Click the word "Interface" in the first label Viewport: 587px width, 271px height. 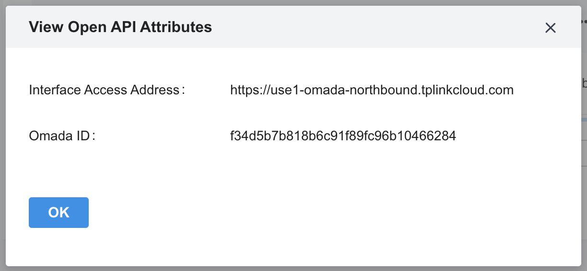point(55,90)
